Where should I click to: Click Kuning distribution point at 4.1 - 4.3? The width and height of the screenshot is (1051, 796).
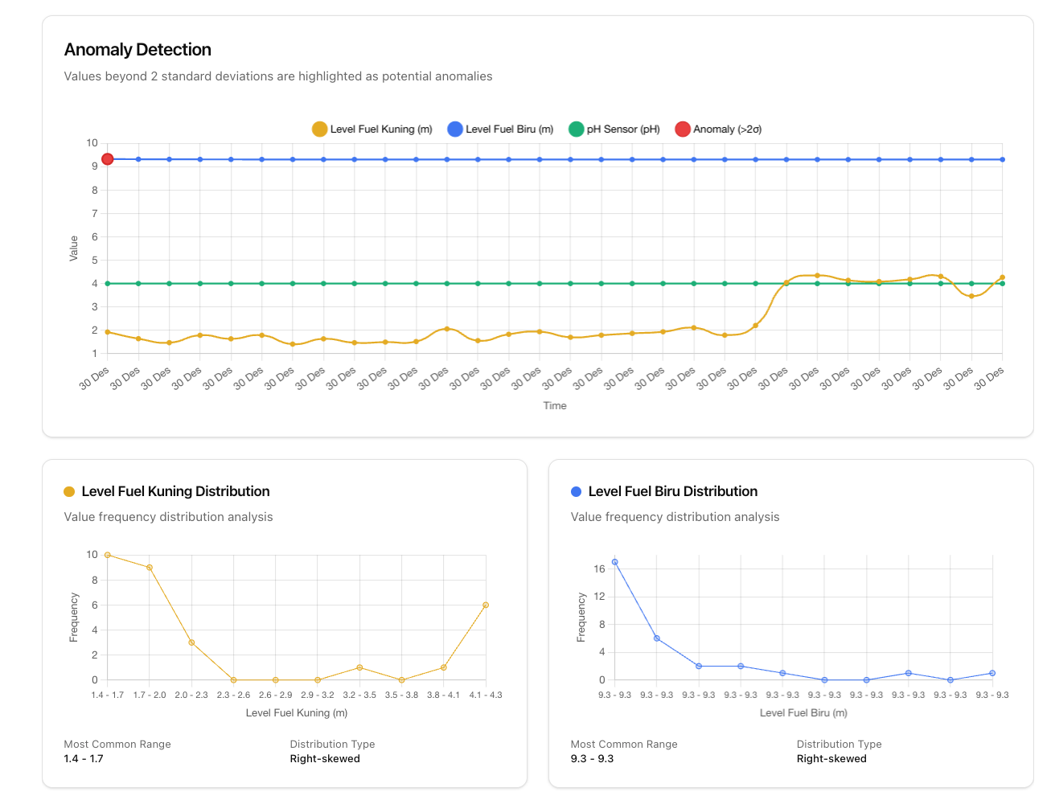486,605
